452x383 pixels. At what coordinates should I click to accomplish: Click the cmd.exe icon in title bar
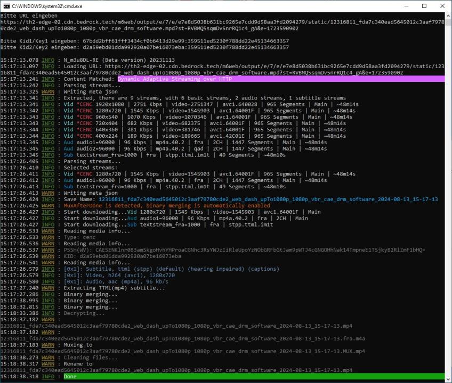(x=6, y=6)
